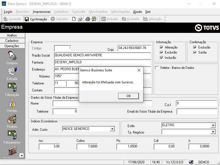
Task: Click the Sócio Telefone field
Action: tap(65, 111)
